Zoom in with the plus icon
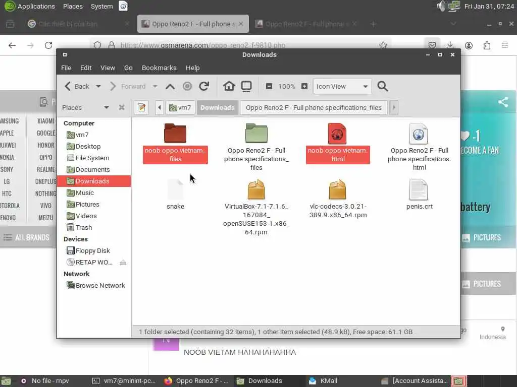Screen dimensions: 517x387 coord(304,86)
